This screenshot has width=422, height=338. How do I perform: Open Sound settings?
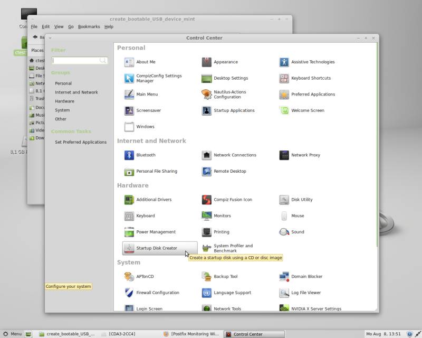pos(292,232)
